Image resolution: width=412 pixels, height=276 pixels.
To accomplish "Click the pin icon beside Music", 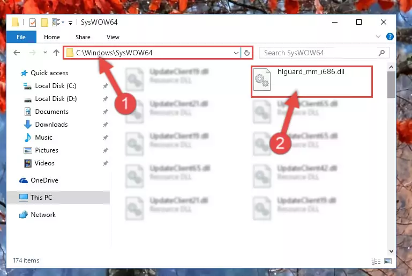I will tap(106, 137).
